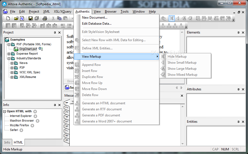Switch to the HTML tab in Info panel

[18, 142]
